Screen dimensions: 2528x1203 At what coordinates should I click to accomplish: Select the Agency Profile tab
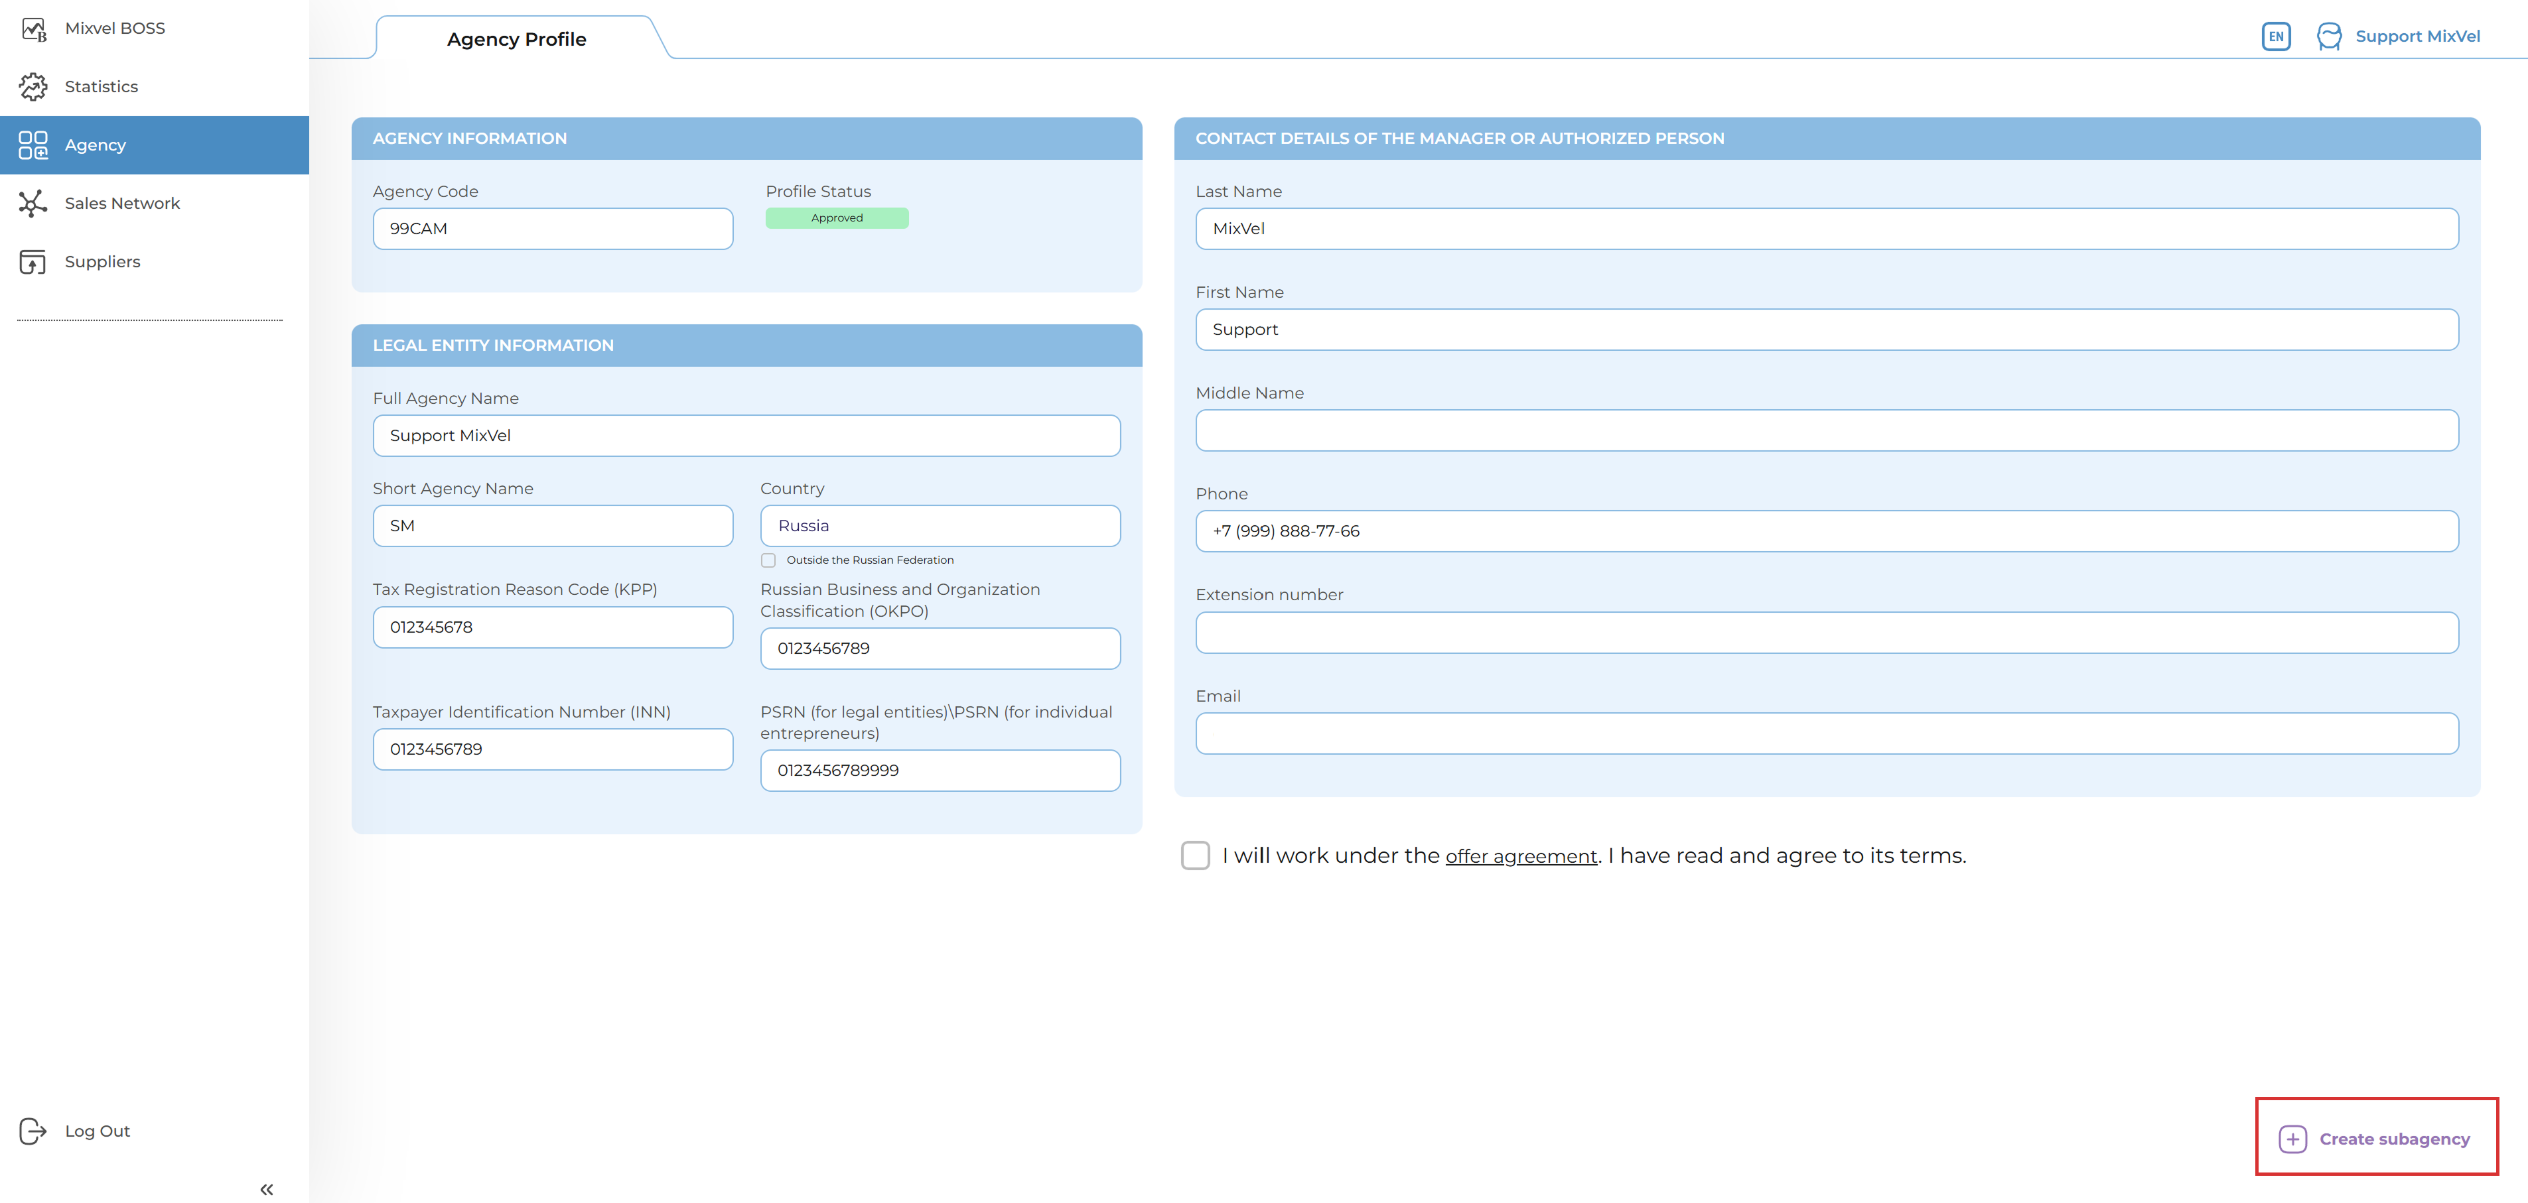(x=516, y=39)
